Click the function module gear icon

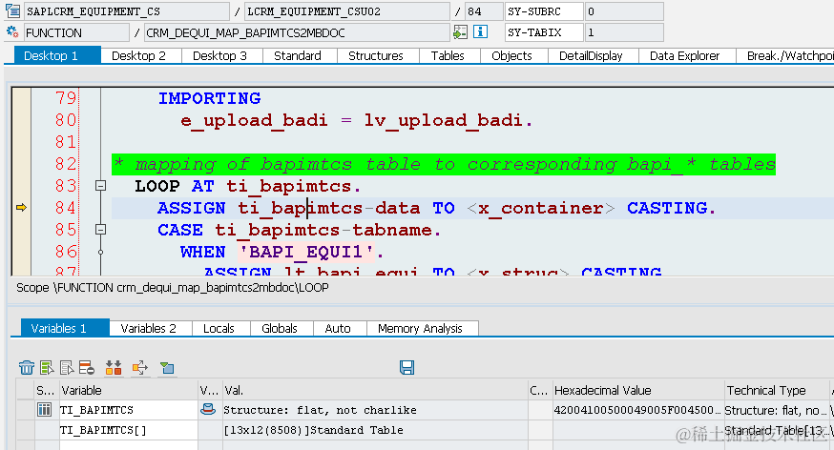(x=12, y=32)
